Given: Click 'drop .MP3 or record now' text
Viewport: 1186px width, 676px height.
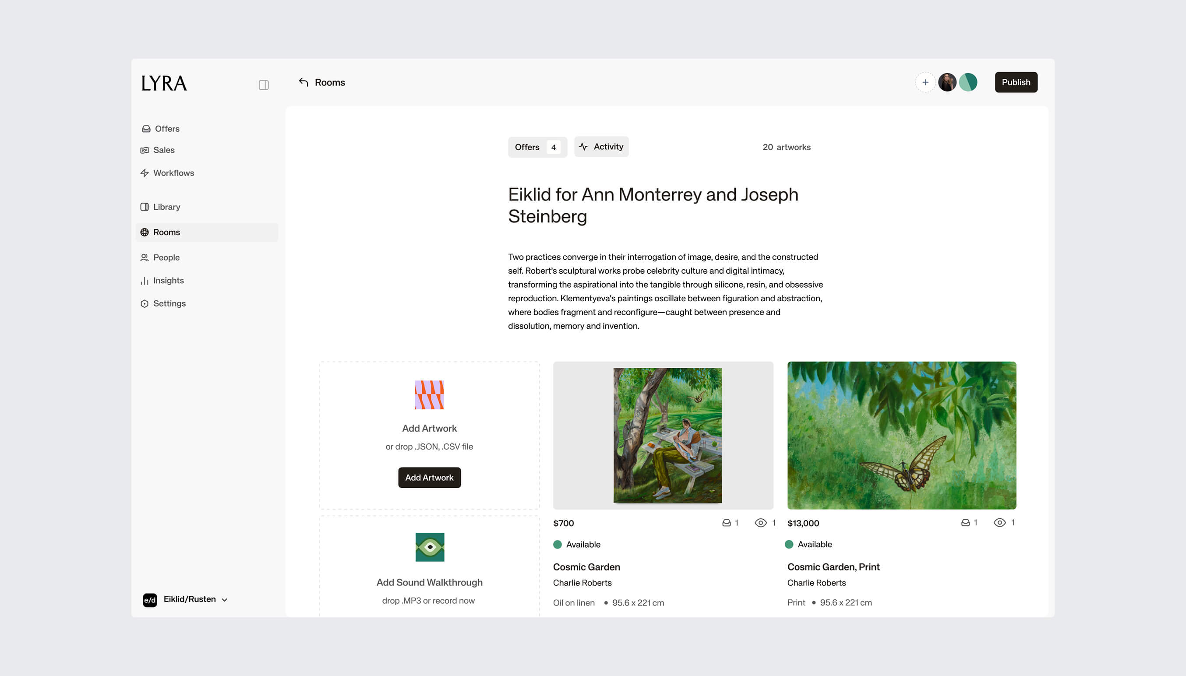Looking at the screenshot, I should tap(428, 601).
